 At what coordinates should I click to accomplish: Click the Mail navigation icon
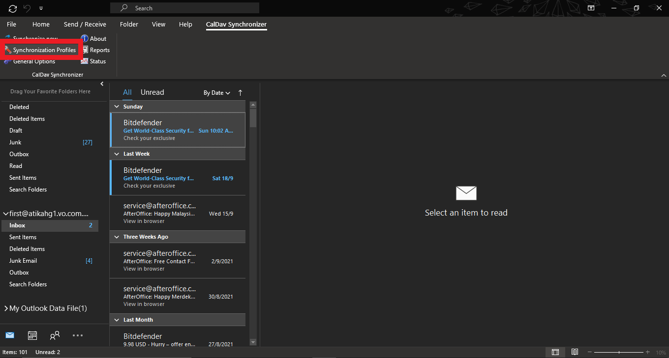10,335
